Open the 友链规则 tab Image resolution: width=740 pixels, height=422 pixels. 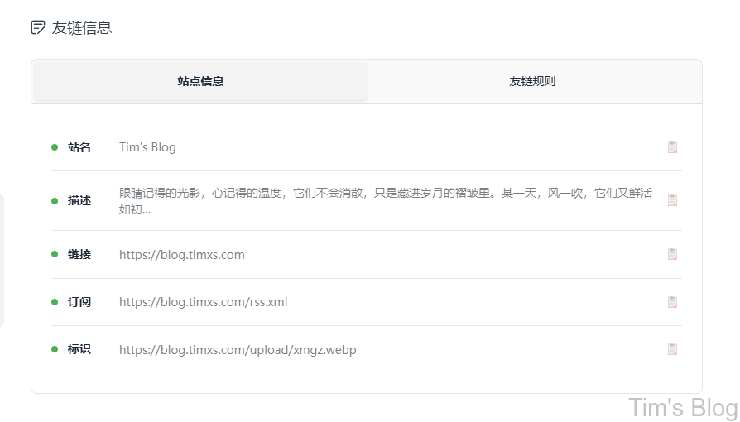click(532, 81)
